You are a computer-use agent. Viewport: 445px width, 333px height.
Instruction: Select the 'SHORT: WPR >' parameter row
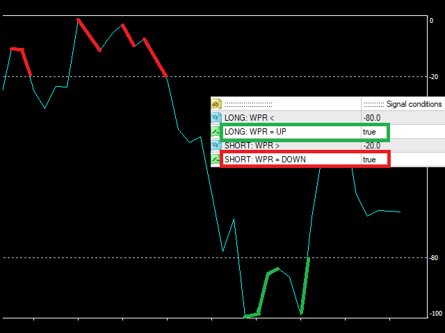click(327, 146)
